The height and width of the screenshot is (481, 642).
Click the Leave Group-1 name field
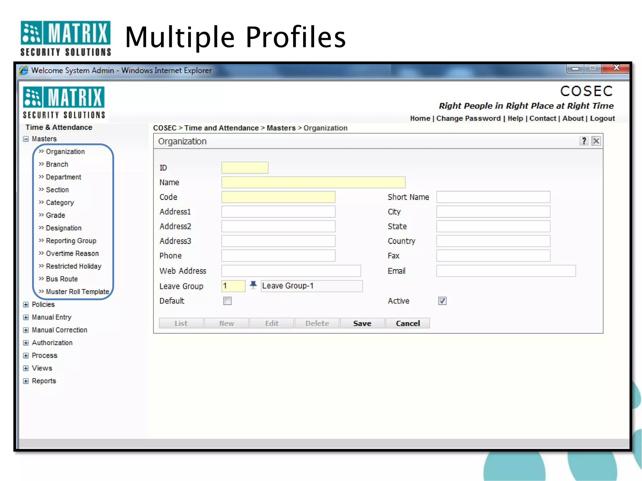click(x=312, y=286)
